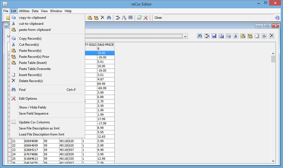Click the Copy icon in the record toolbar
Viewport: 283px width, 168px height.
click(x=228, y=36)
